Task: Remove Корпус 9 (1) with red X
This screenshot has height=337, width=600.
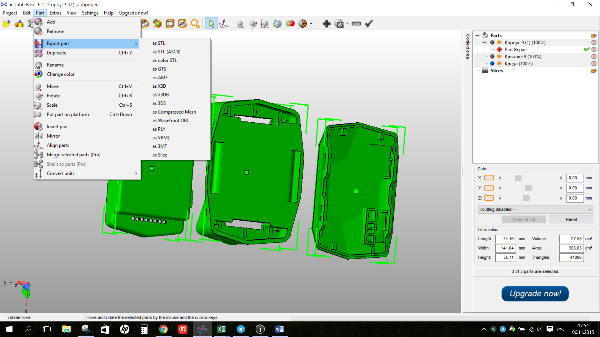Action: (594, 42)
